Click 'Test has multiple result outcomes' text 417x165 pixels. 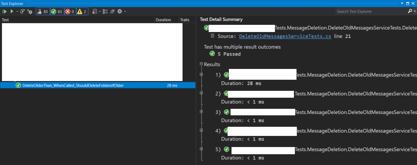pyautogui.click(x=242, y=47)
